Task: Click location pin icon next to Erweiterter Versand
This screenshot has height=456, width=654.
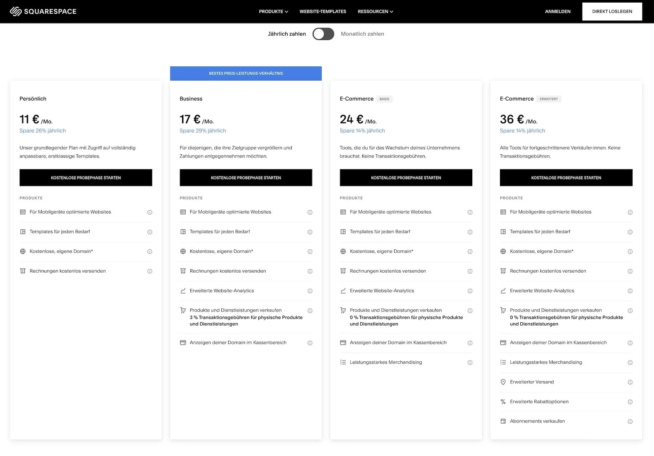Action: coord(503,382)
